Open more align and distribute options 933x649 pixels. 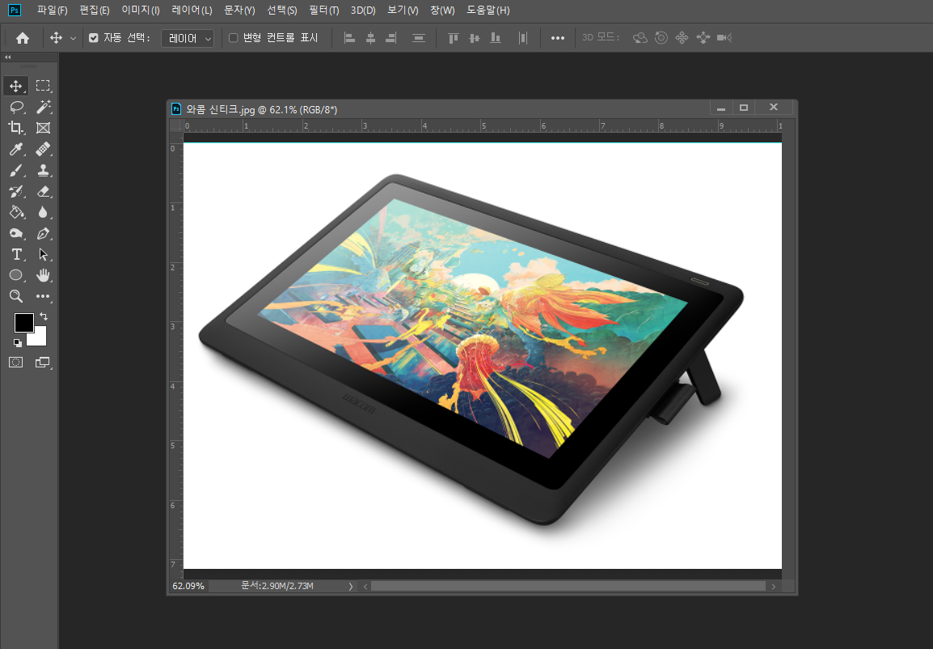click(x=558, y=38)
